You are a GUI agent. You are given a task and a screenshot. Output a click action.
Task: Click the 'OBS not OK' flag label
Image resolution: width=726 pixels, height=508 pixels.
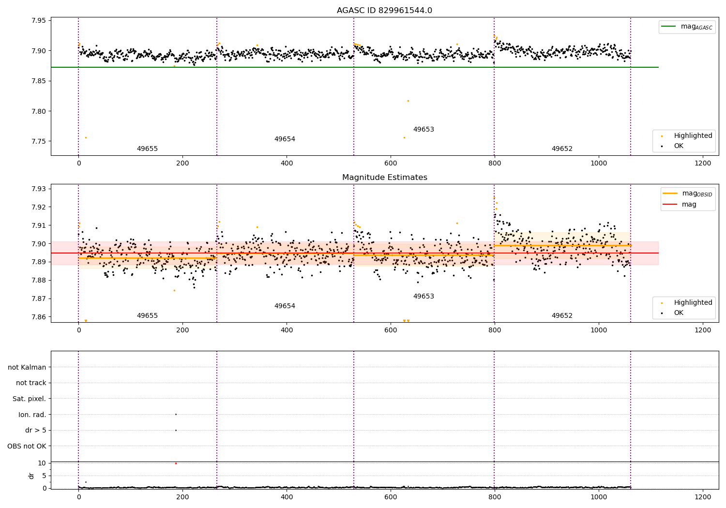(27, 447)
